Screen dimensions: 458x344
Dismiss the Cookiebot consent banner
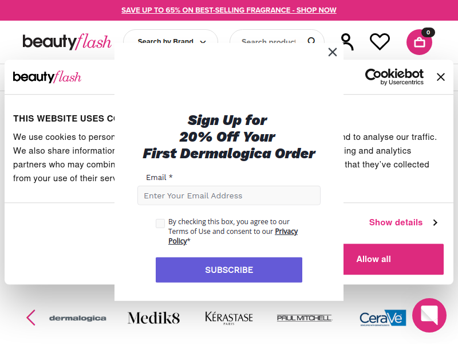[440, 77]
